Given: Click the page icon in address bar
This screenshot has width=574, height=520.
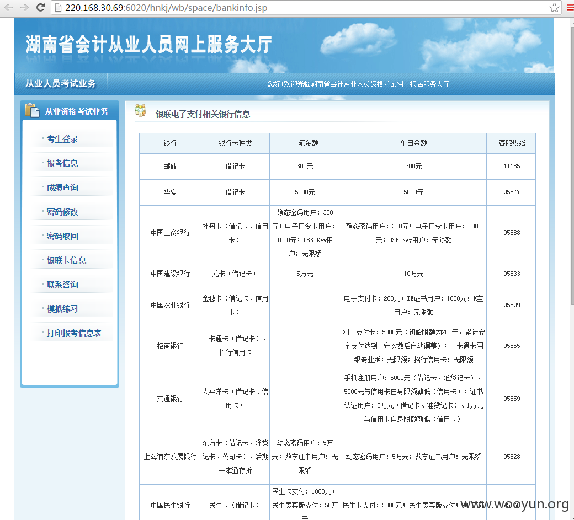Looking at the screenshot, I should 58,7.
